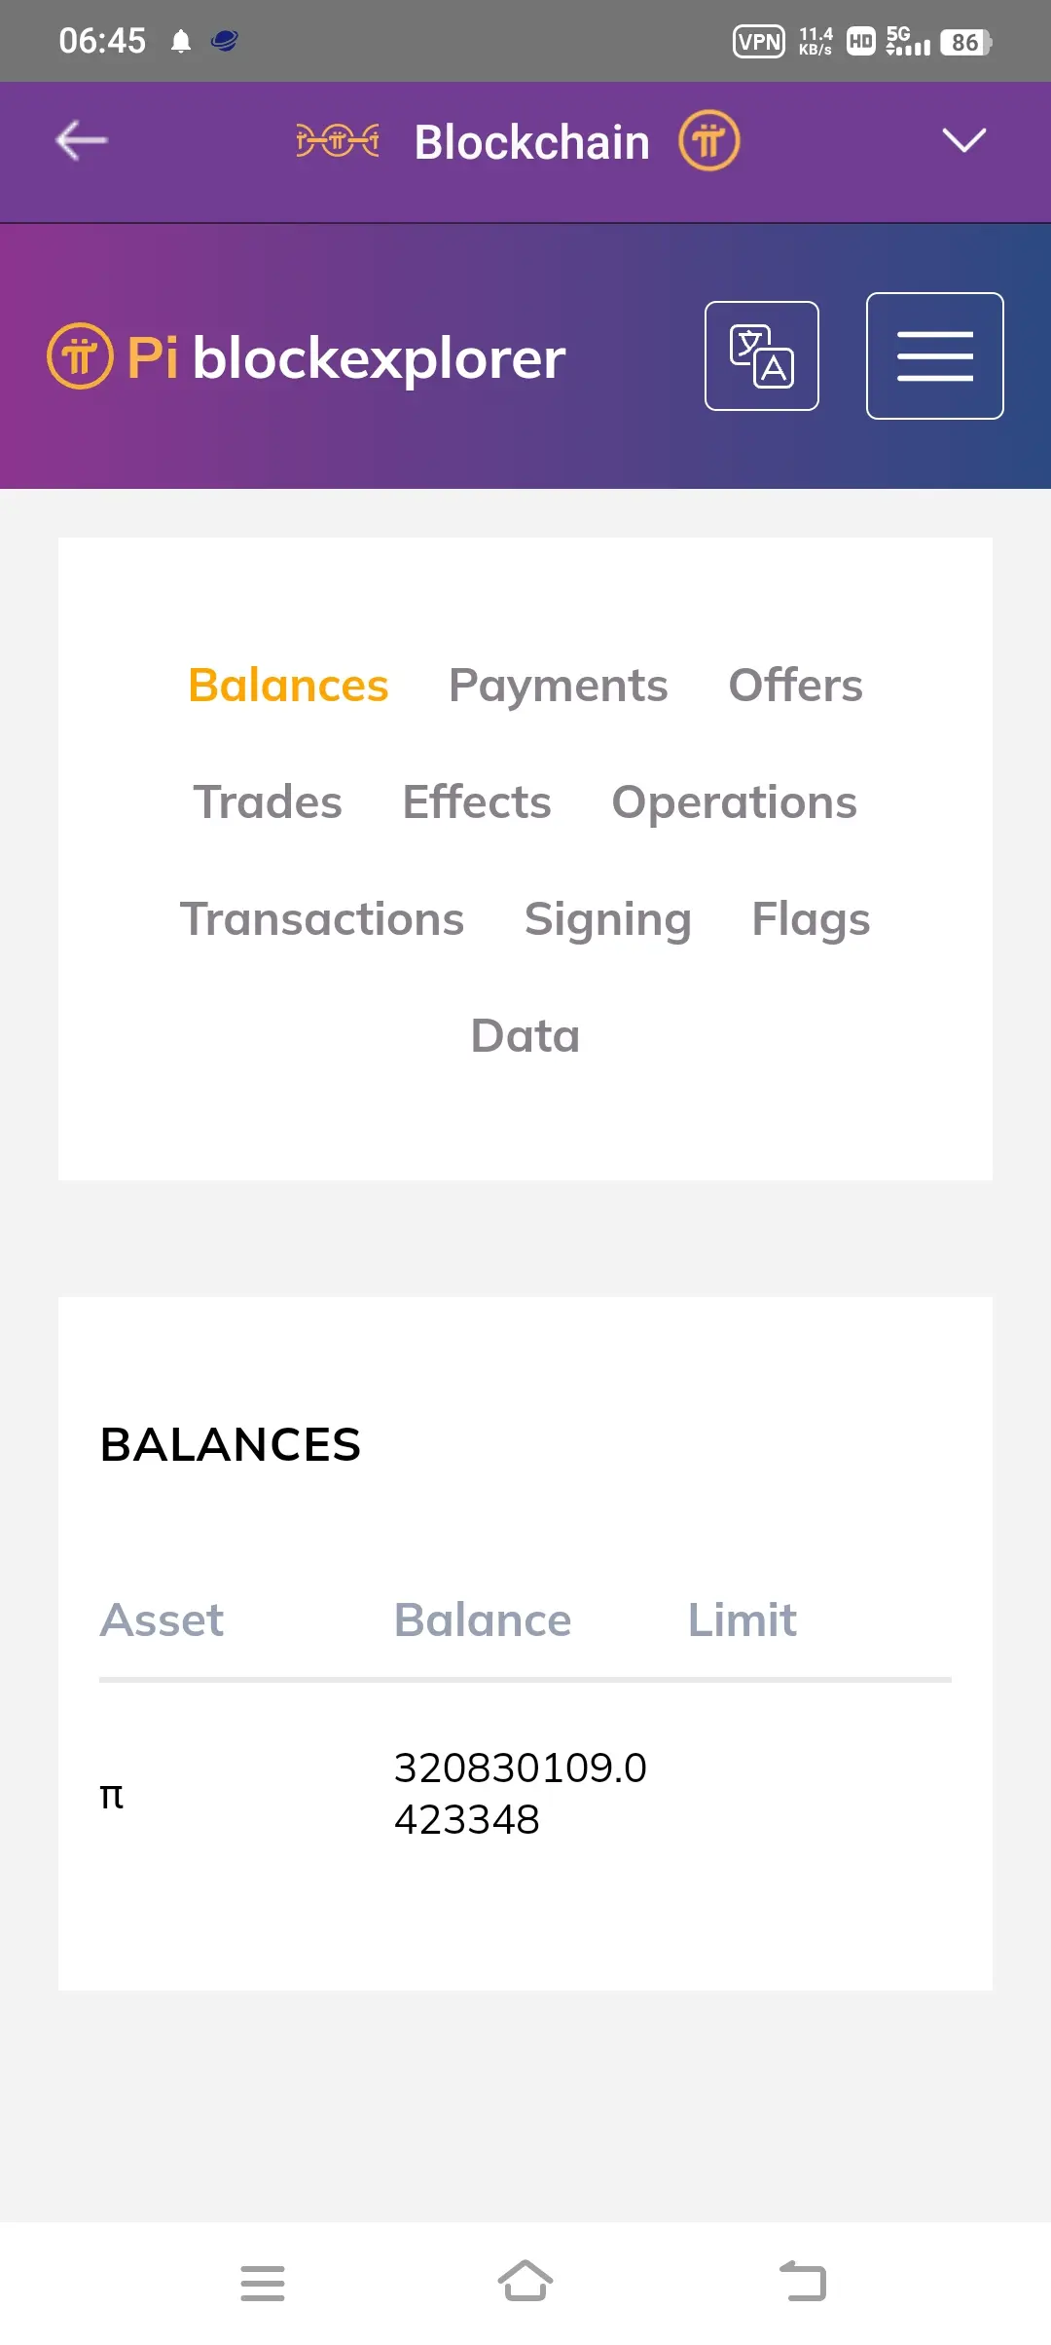Viewport: 1051px width, 2345px height.
Task: Open the Transactions tab
Action: coord(322,919)
